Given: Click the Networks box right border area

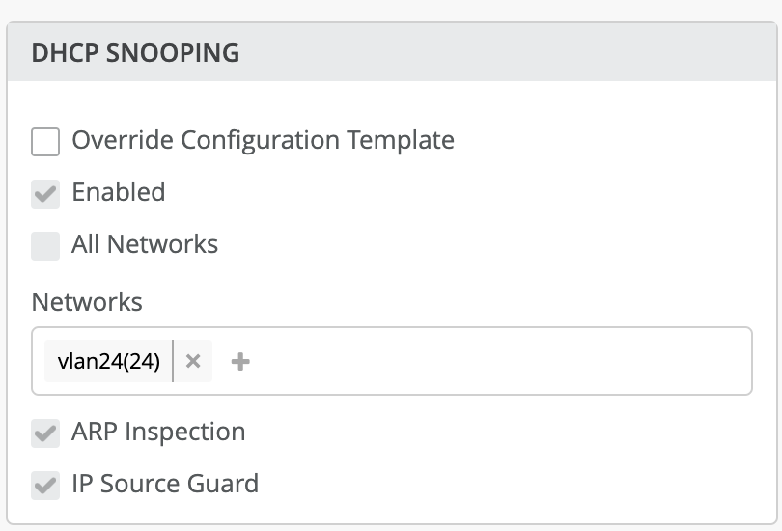Looking at the screenshot, I should [751, 361].
